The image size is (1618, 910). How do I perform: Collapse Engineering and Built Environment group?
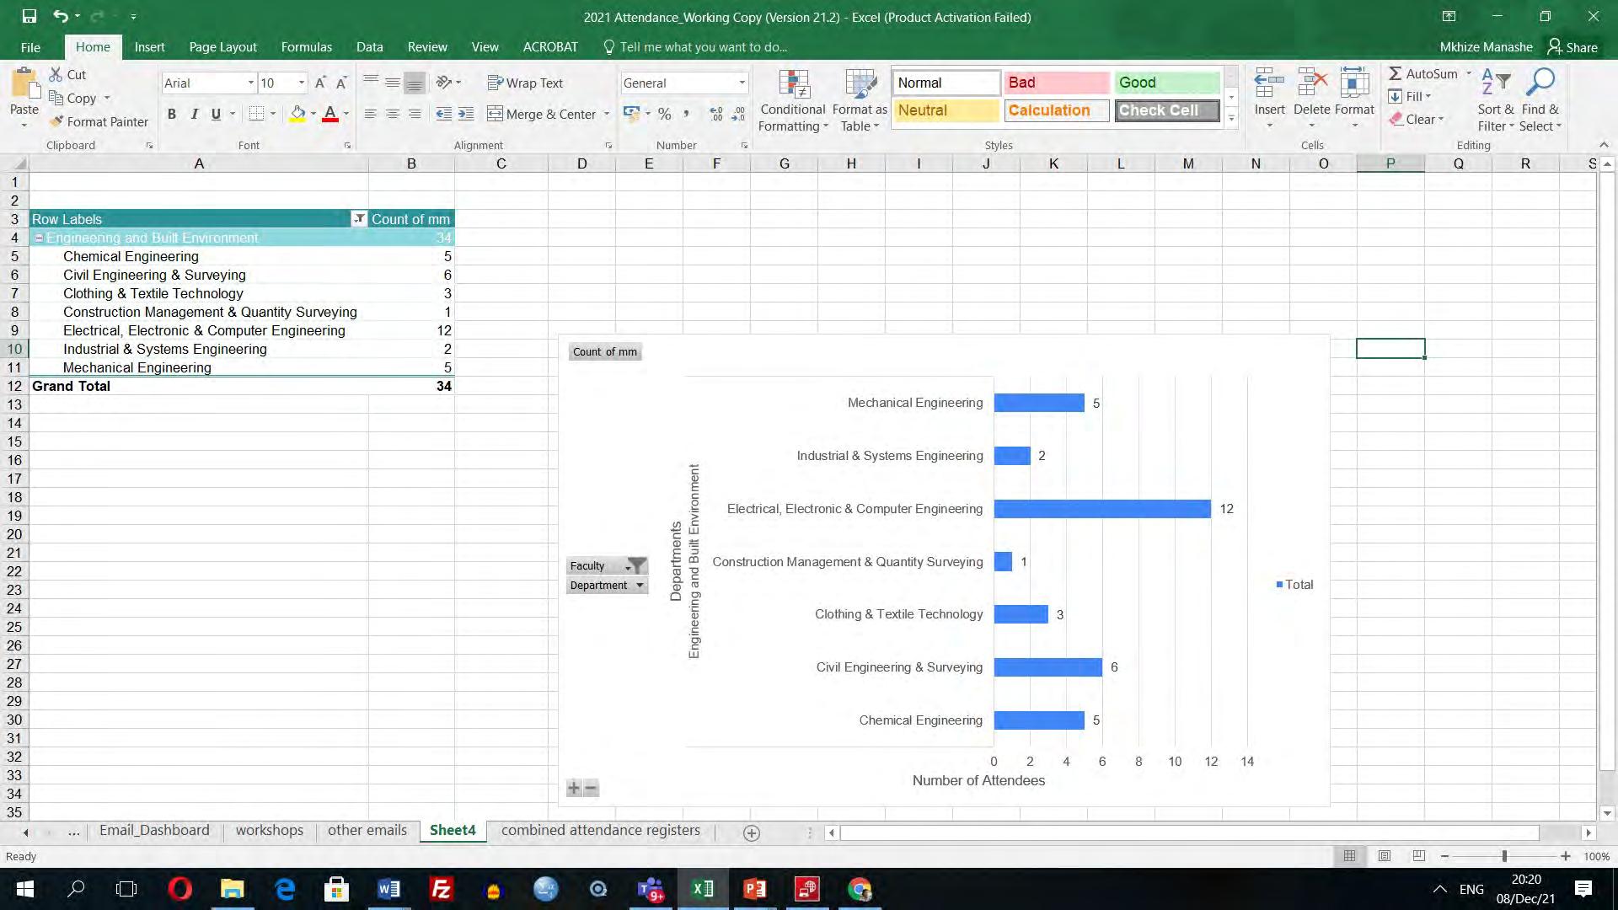pyautogui.click(x=39, y=238)
